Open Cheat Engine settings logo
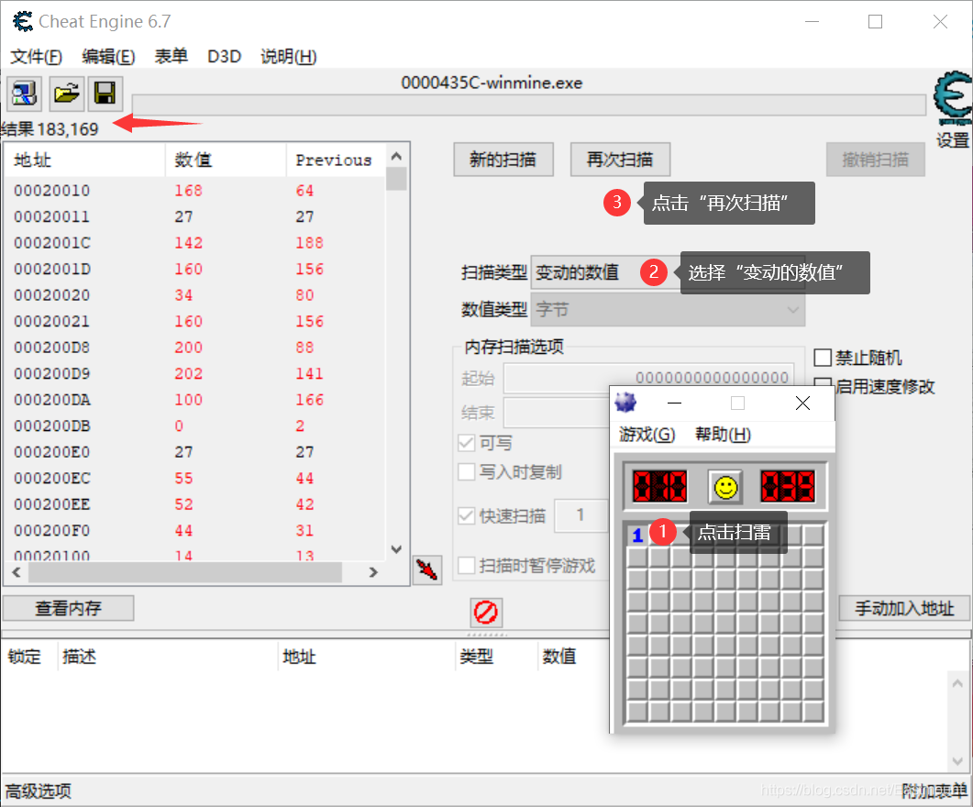 point(953,99)
